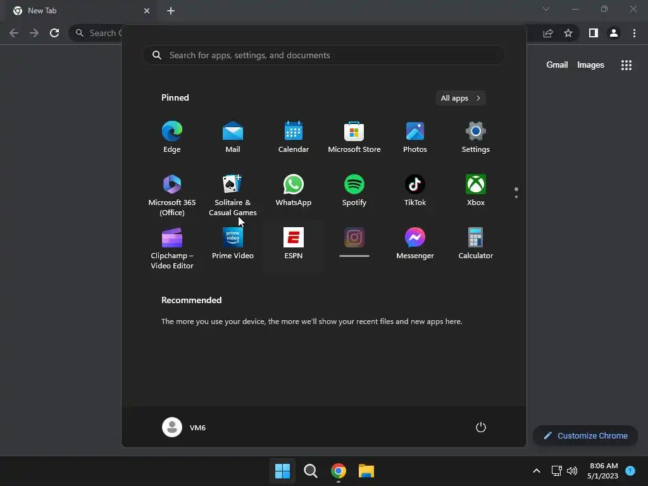Bookmark this tab with the star

[x=568, y=33]
